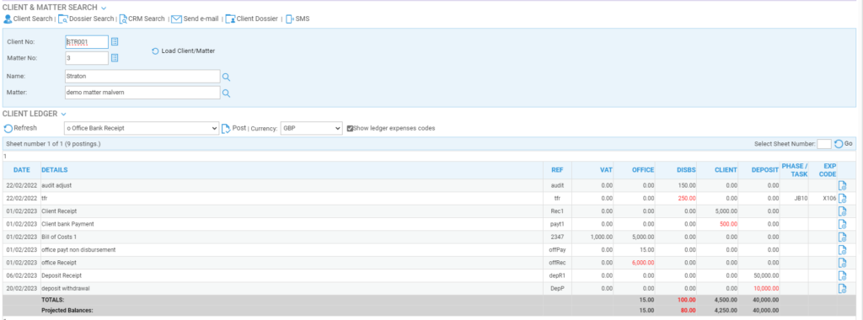Viewport: 863px width, 320px height.
Task: Open the Client Dossier
Action: (x=251, y=19)
